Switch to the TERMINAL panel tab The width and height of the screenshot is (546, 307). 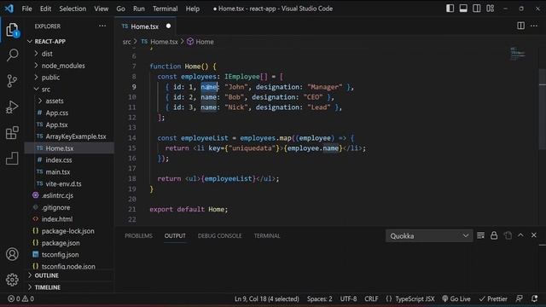[x=267, y=235]
